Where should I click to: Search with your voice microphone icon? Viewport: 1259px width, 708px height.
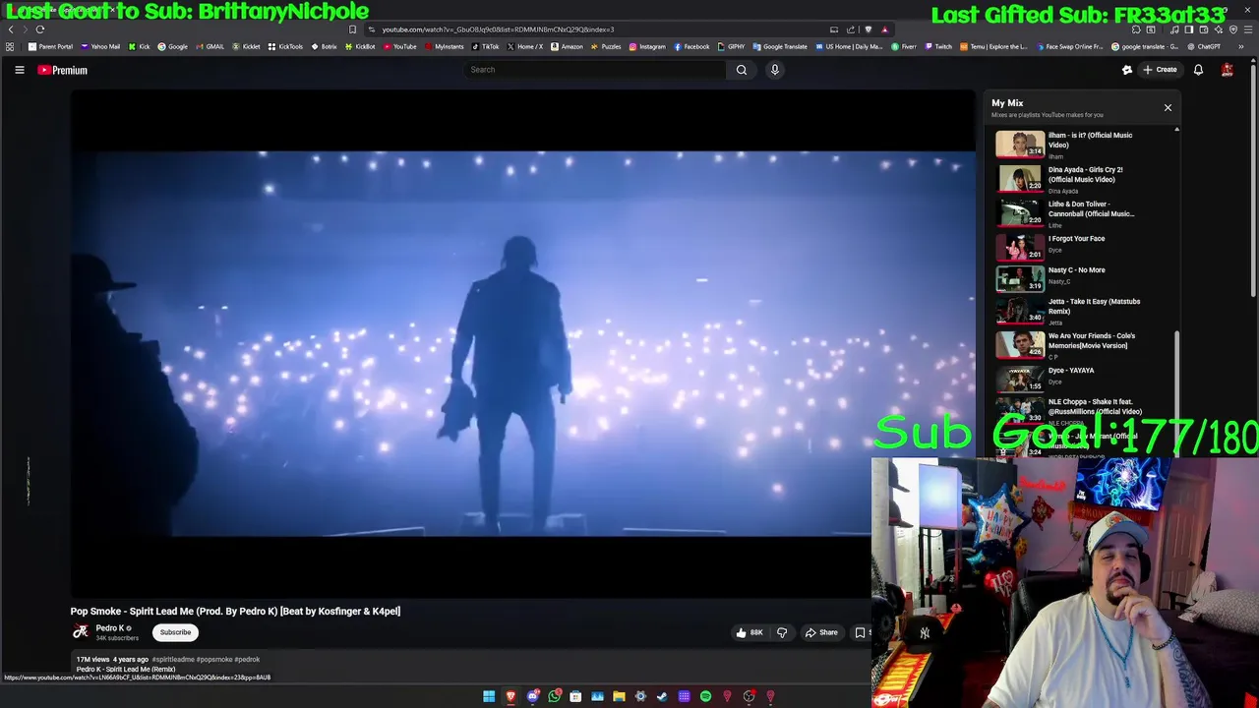(x=775, y=70)
